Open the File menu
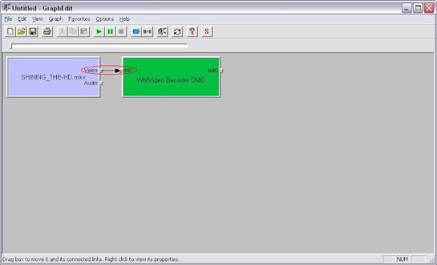437x265 pixels. pos(8,19)
